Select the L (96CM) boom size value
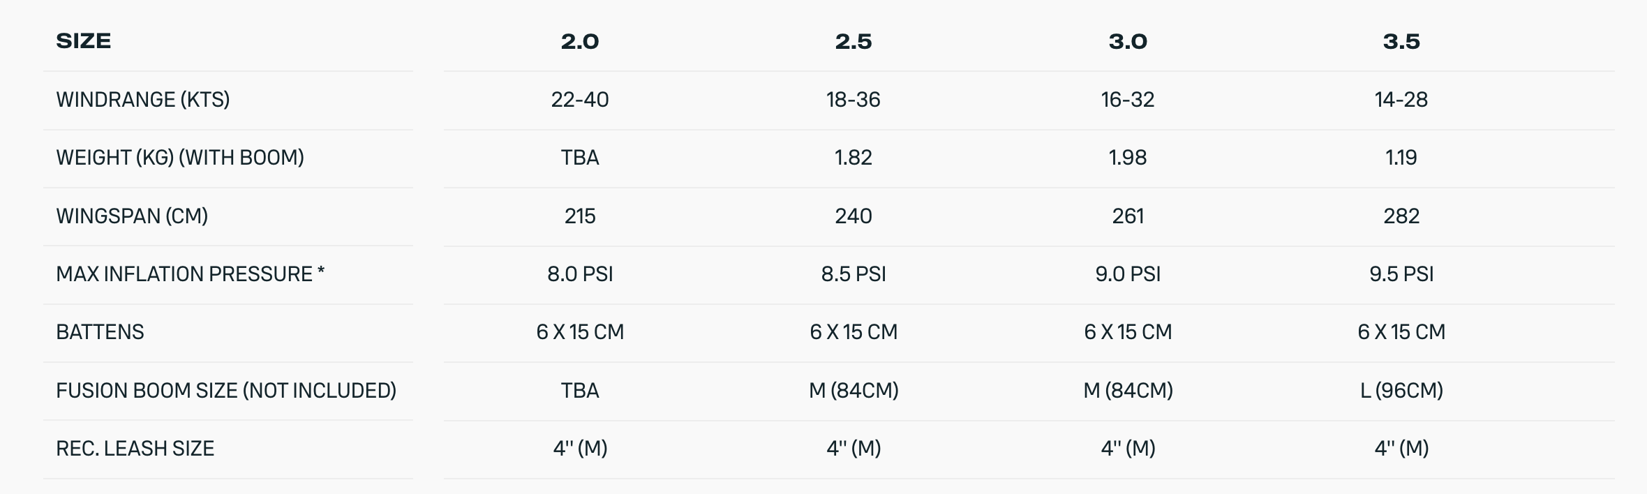The width and height of the screenshot is (1647, 494). (1401, 391)
